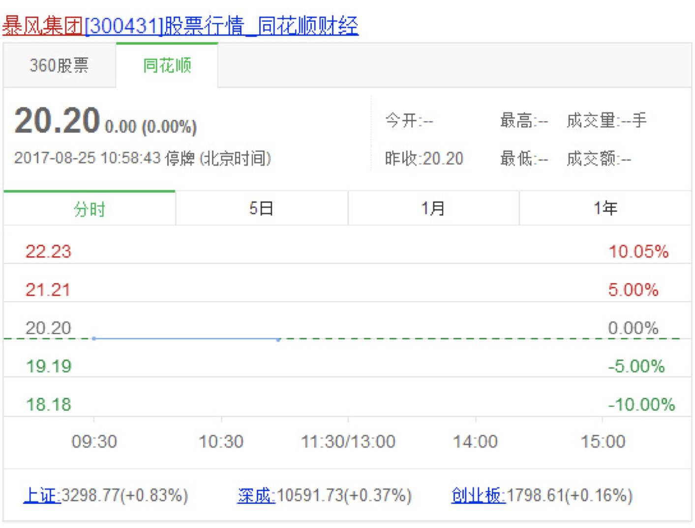Click the 成交额:-- value
The height and width of the screenshot is (528, 695).
tap(599, 158)
